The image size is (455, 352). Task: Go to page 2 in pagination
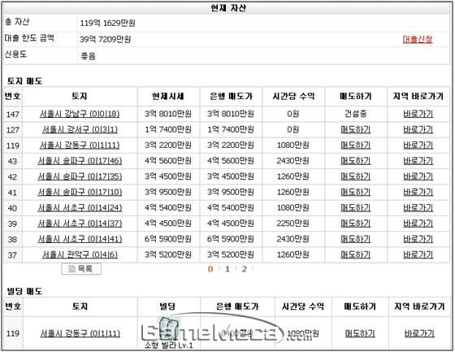(245, 269)
